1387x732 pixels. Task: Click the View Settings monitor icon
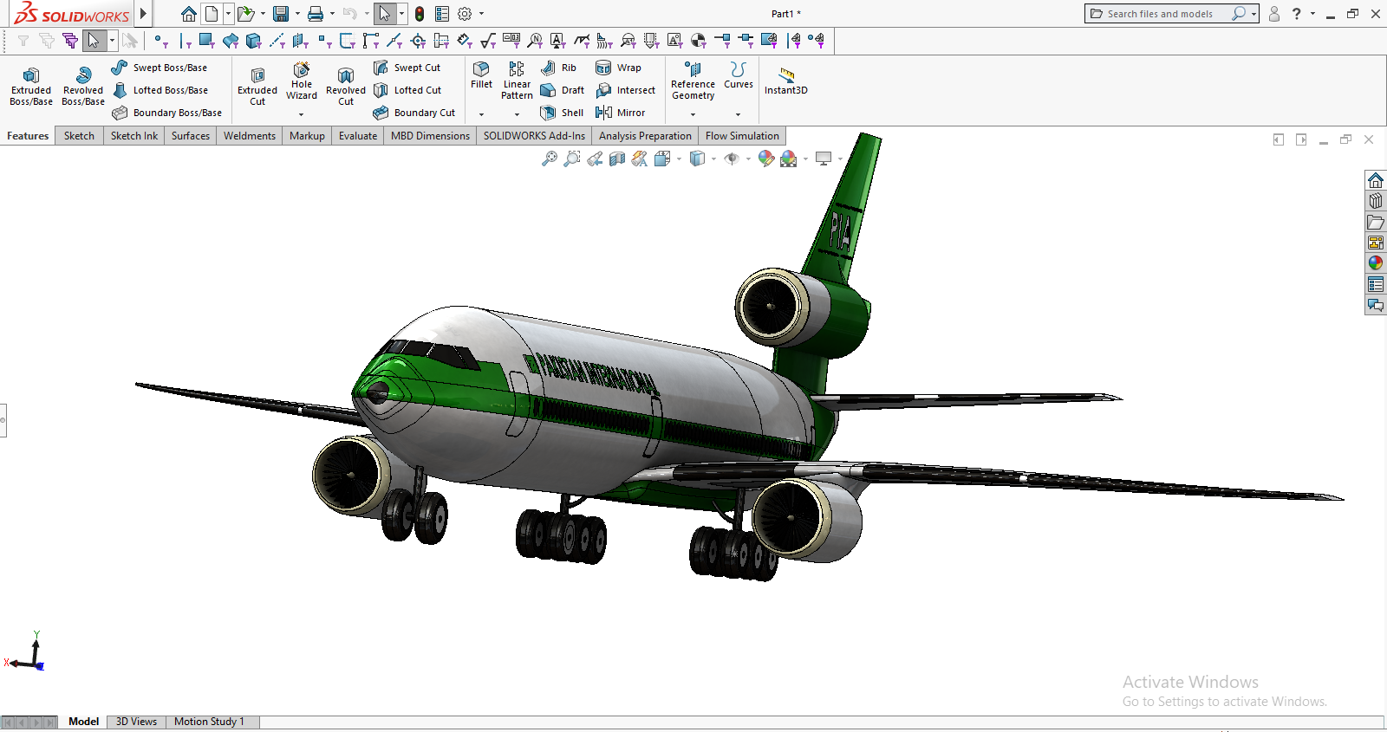pos(824,159)
